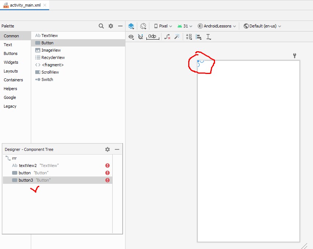Minimize the Component Tree panel
Screen dimensions: 313x249
click(117, 149)
